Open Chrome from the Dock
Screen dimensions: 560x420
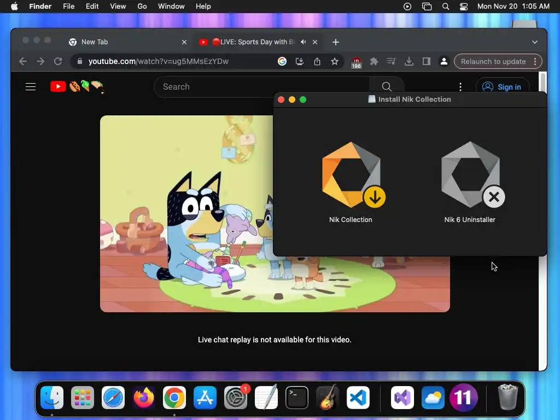click(x=174, y=398)
